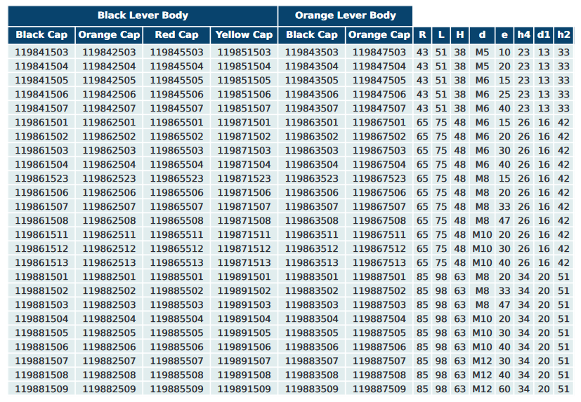
Task: Select the Red Cap column header
Action: click(177, 35)
